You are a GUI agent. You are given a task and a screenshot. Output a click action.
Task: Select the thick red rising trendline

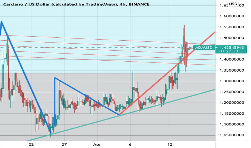click(167, 73)
